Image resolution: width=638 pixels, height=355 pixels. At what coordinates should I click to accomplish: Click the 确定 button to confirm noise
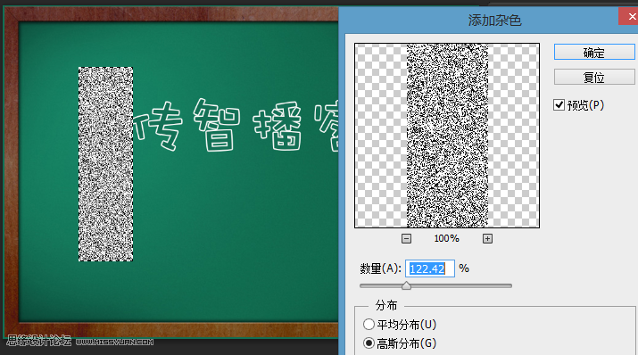click(x=594, y=53)
